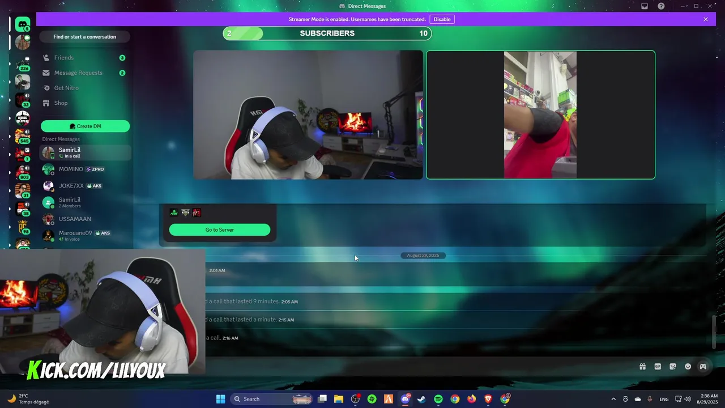Open Task View on the taskbar
Viewport: 725px width, 408px height.
click(x=322, y=399)
